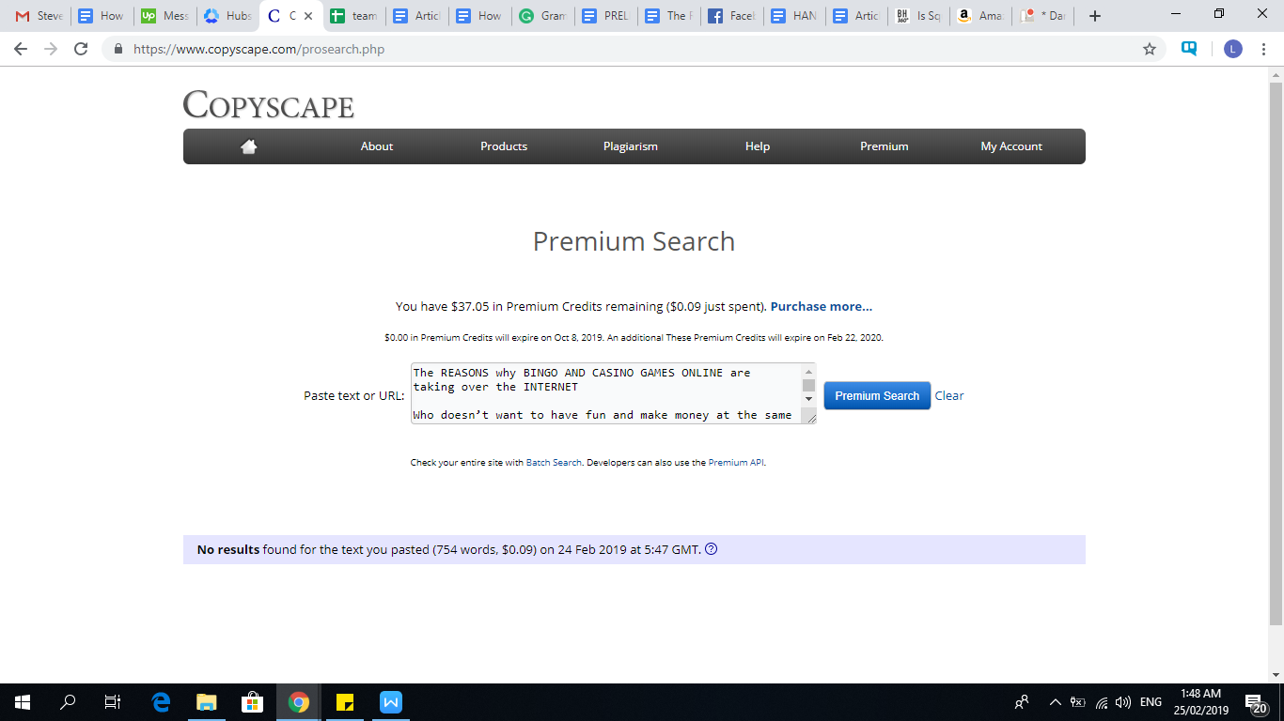
Task: Click the Clear link
Action: tap(949, 395)
